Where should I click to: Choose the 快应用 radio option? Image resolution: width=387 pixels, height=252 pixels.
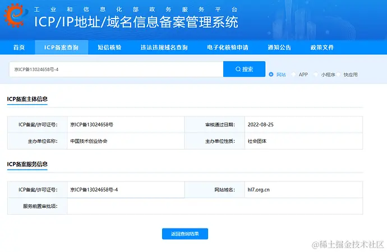point(338,74)
